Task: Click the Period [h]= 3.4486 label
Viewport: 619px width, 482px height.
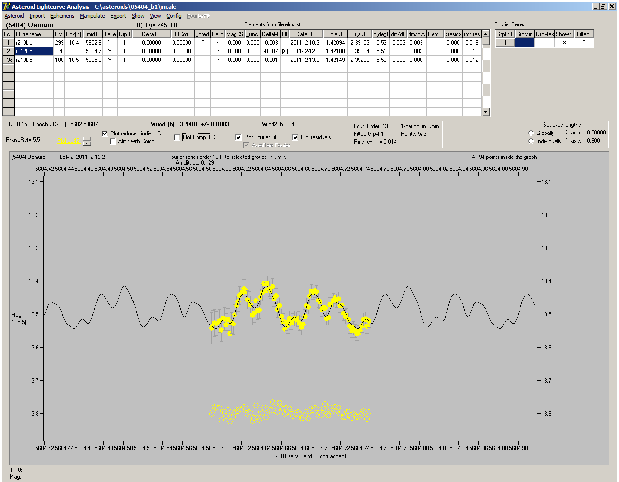Action: point(188,124)
